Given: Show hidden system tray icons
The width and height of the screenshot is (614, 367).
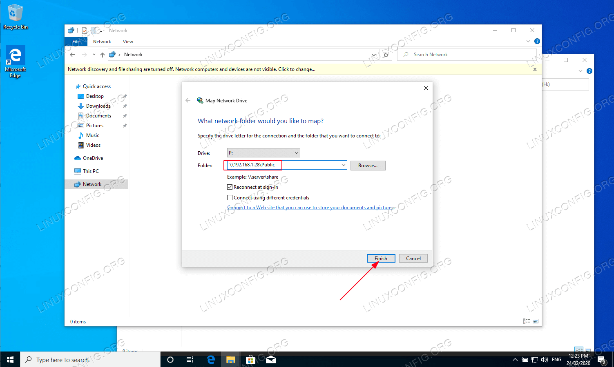Looking at the screenshot, I should [515, 360].
